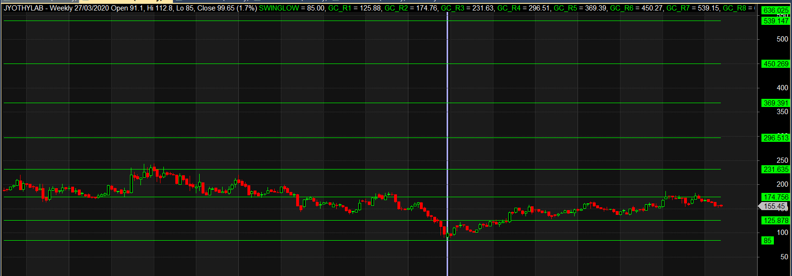
Task: Click the 155.45 current price marker
Action: tap(774, 206)
